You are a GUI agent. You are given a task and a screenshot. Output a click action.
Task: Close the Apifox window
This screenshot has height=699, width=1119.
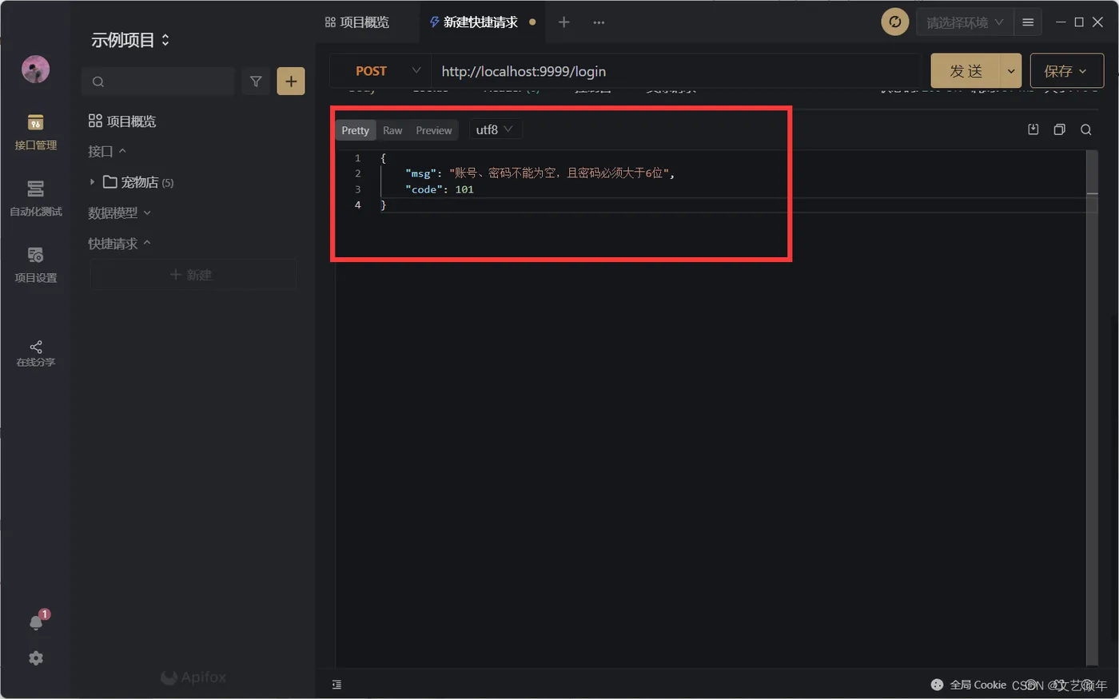tap(1097, 22)
